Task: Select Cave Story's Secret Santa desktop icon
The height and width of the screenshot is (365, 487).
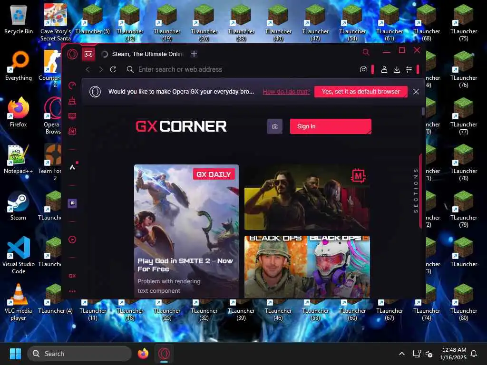Action: (55, 23)
